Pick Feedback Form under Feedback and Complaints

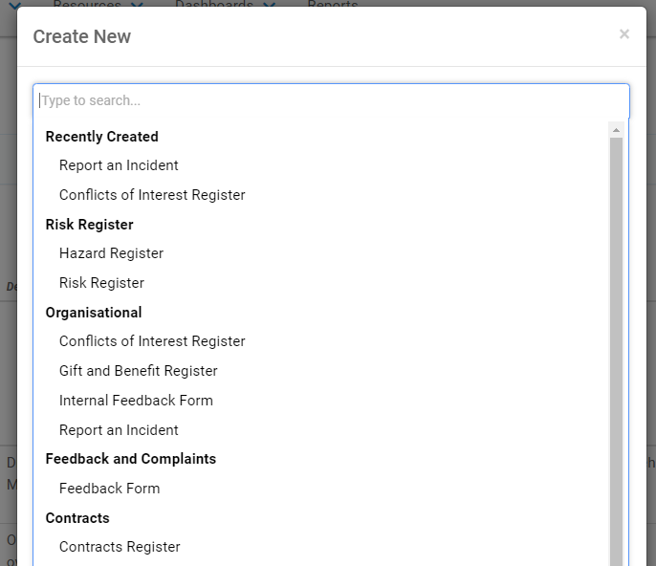109,489
